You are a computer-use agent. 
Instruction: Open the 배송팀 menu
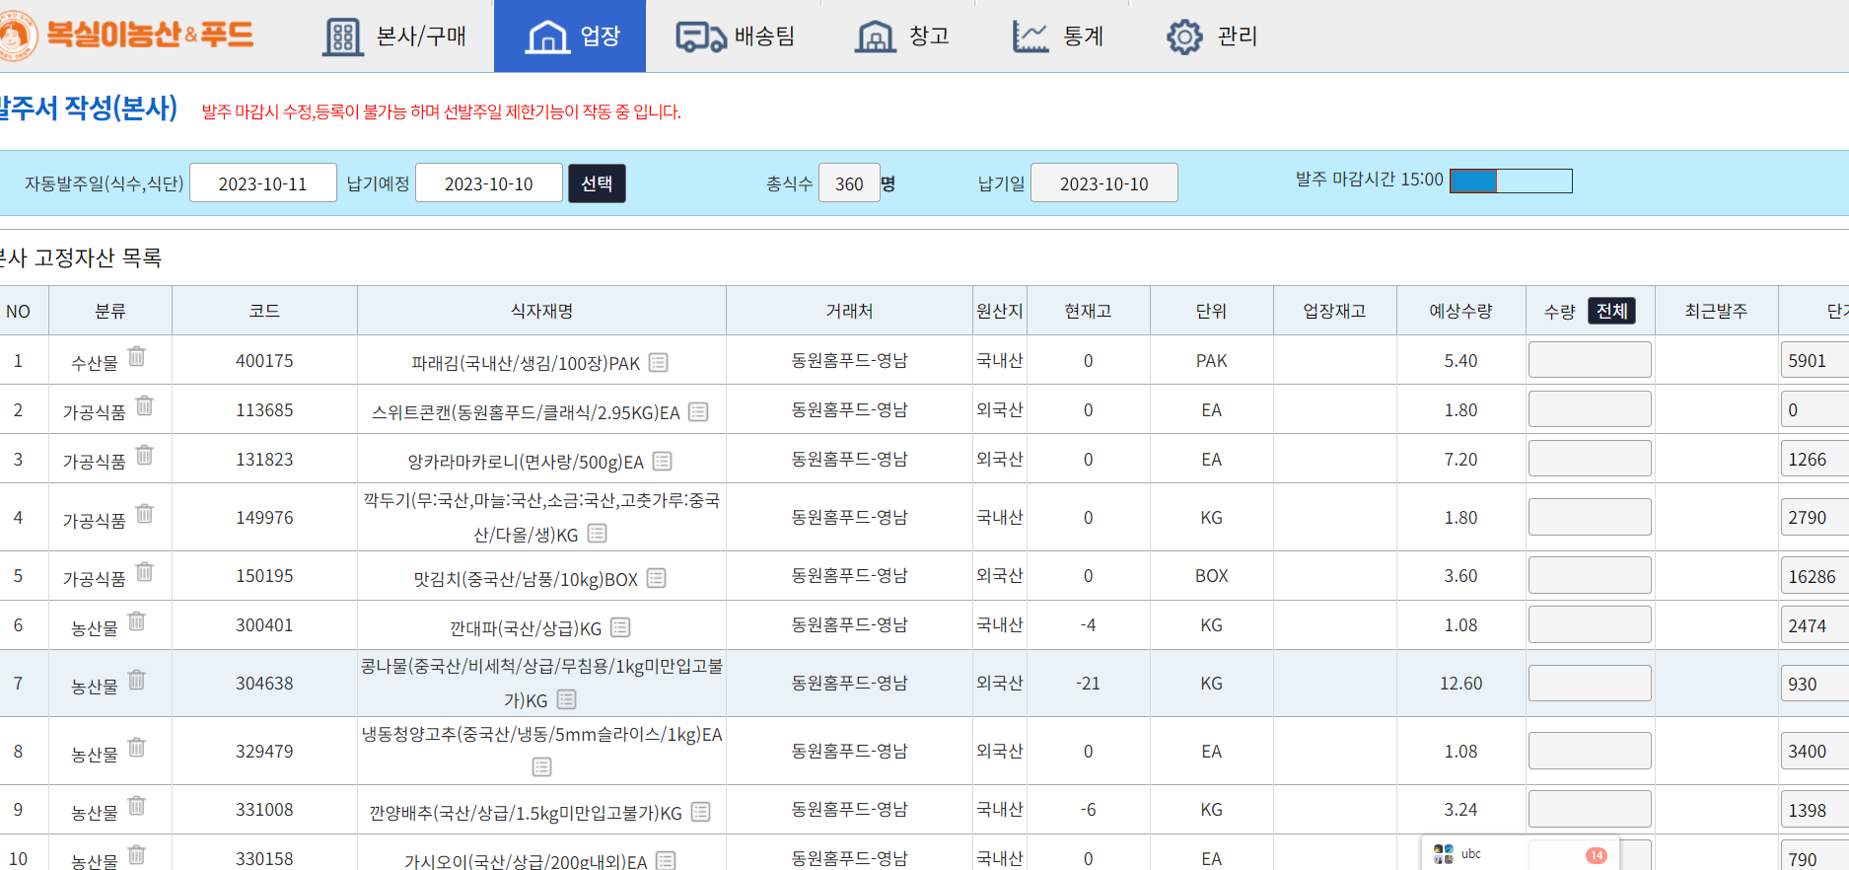coord(736,36)
